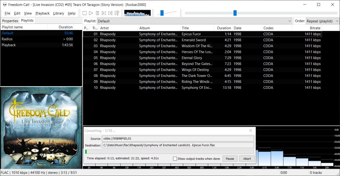Click the track number Tr... column header

(x=95, y=28)
